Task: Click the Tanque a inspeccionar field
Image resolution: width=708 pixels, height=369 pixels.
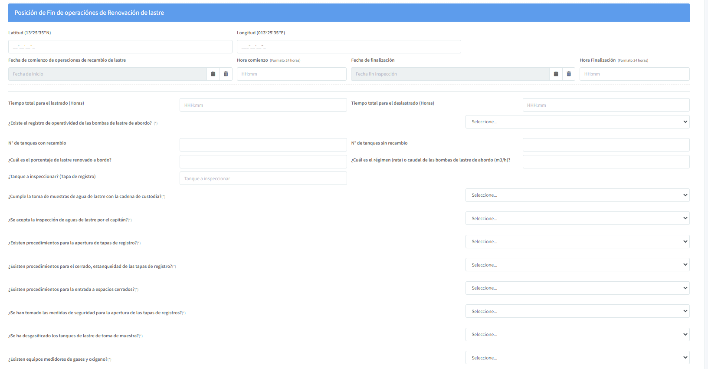Action: (x=263, y=178)
